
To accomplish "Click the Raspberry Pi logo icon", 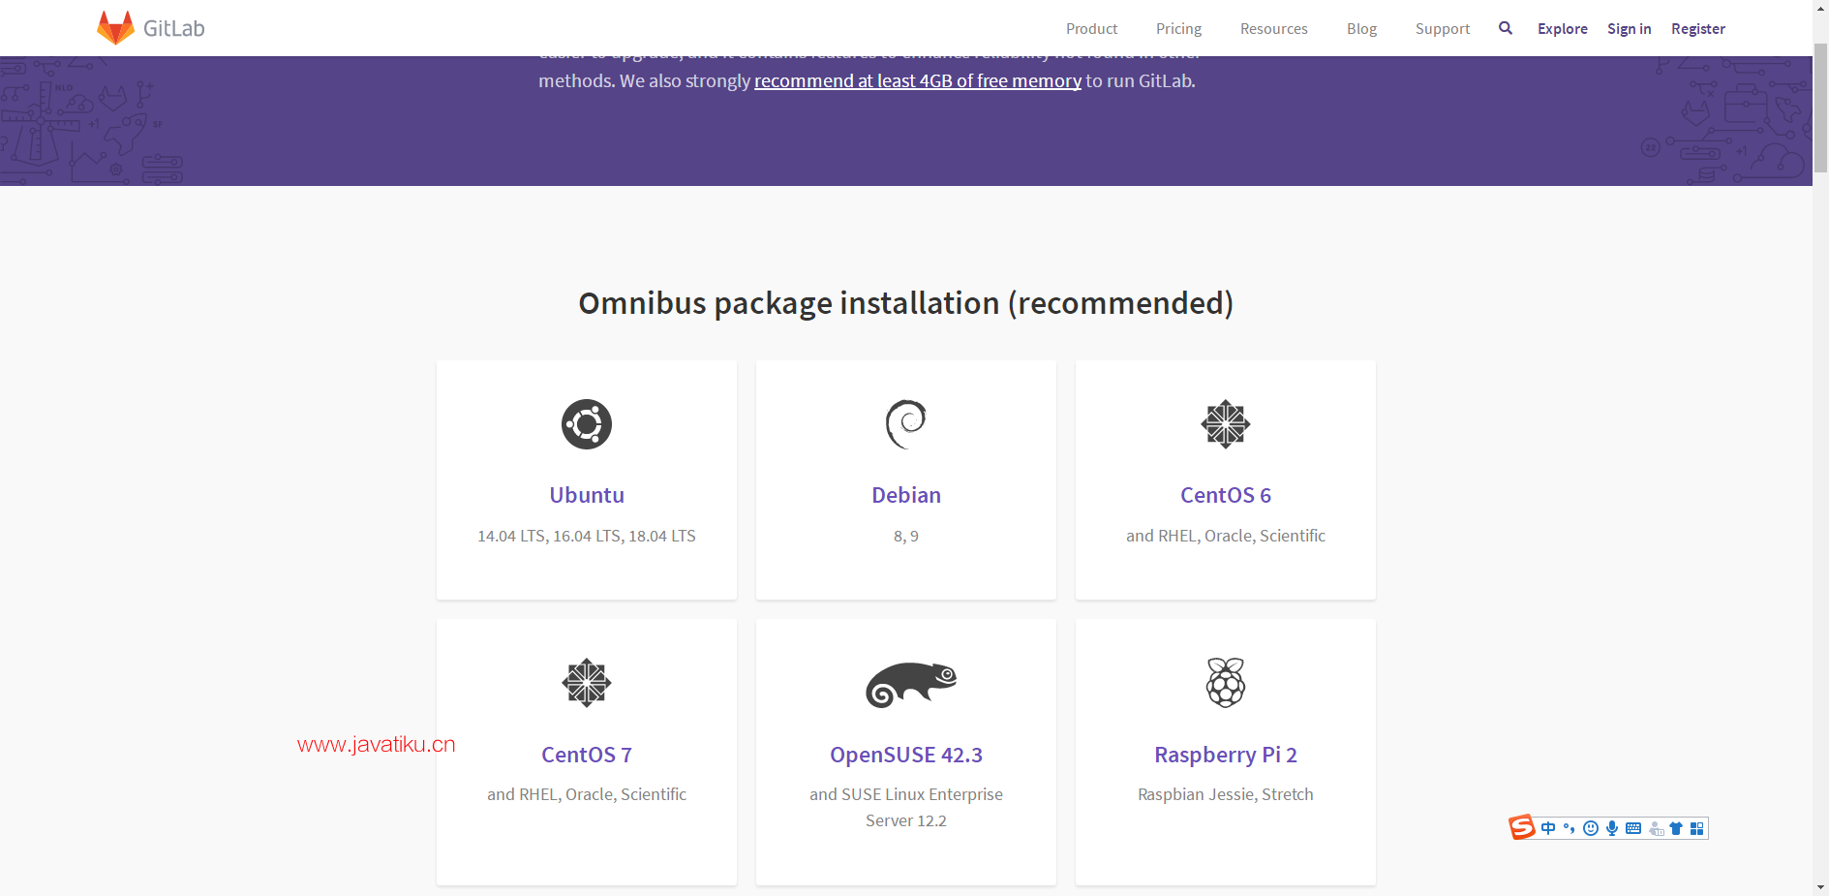I will (1226, 683).
